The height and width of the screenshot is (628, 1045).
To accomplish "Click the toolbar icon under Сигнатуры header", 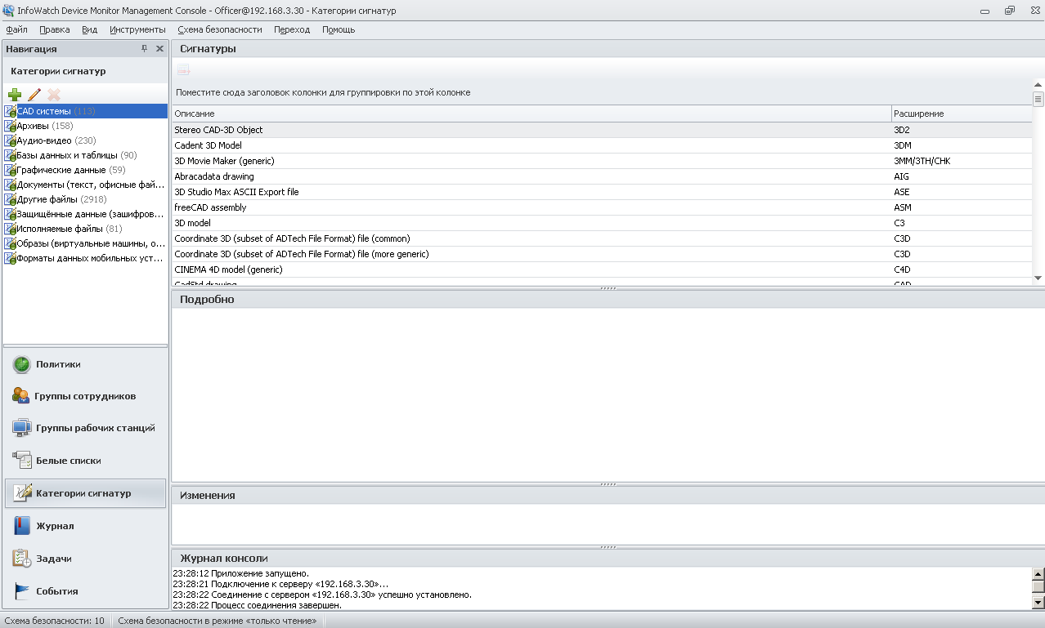I will [183, 70].
